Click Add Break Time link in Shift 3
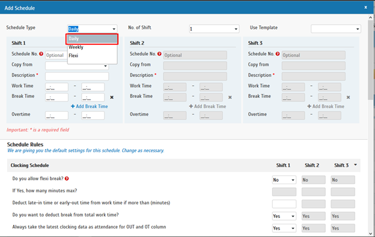 (326, 106)
